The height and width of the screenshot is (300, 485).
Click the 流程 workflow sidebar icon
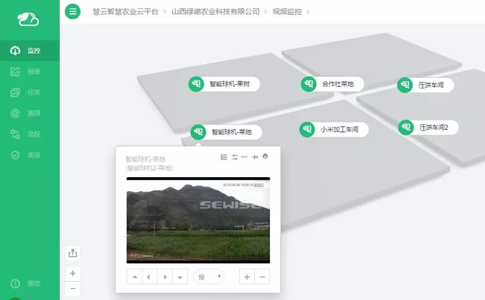[x=16, y=134]
